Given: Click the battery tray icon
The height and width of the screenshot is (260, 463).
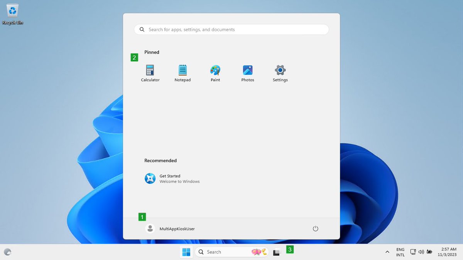Looking at the screenshot, I should coord(429,252).
